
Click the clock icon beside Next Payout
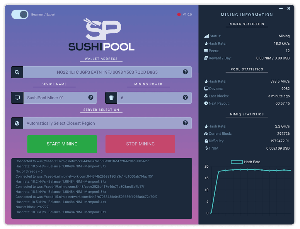[x=206, y=103]
